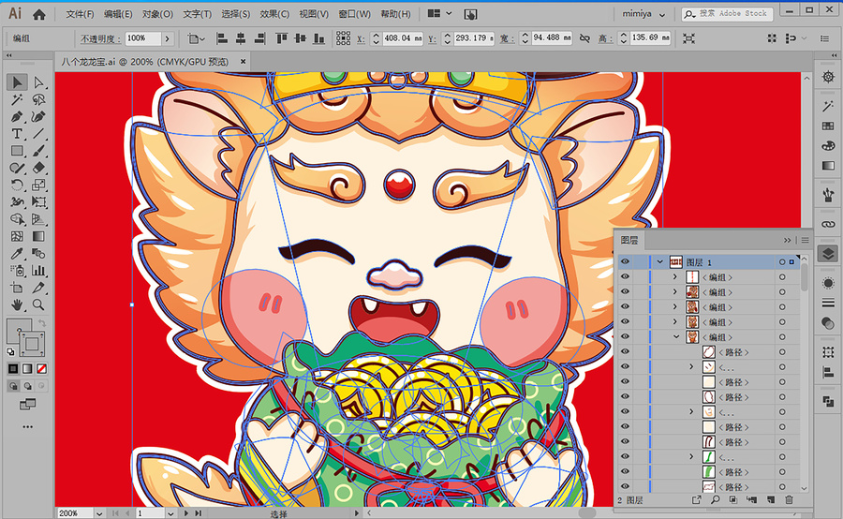Select the Pen tool

pos(17,117)
